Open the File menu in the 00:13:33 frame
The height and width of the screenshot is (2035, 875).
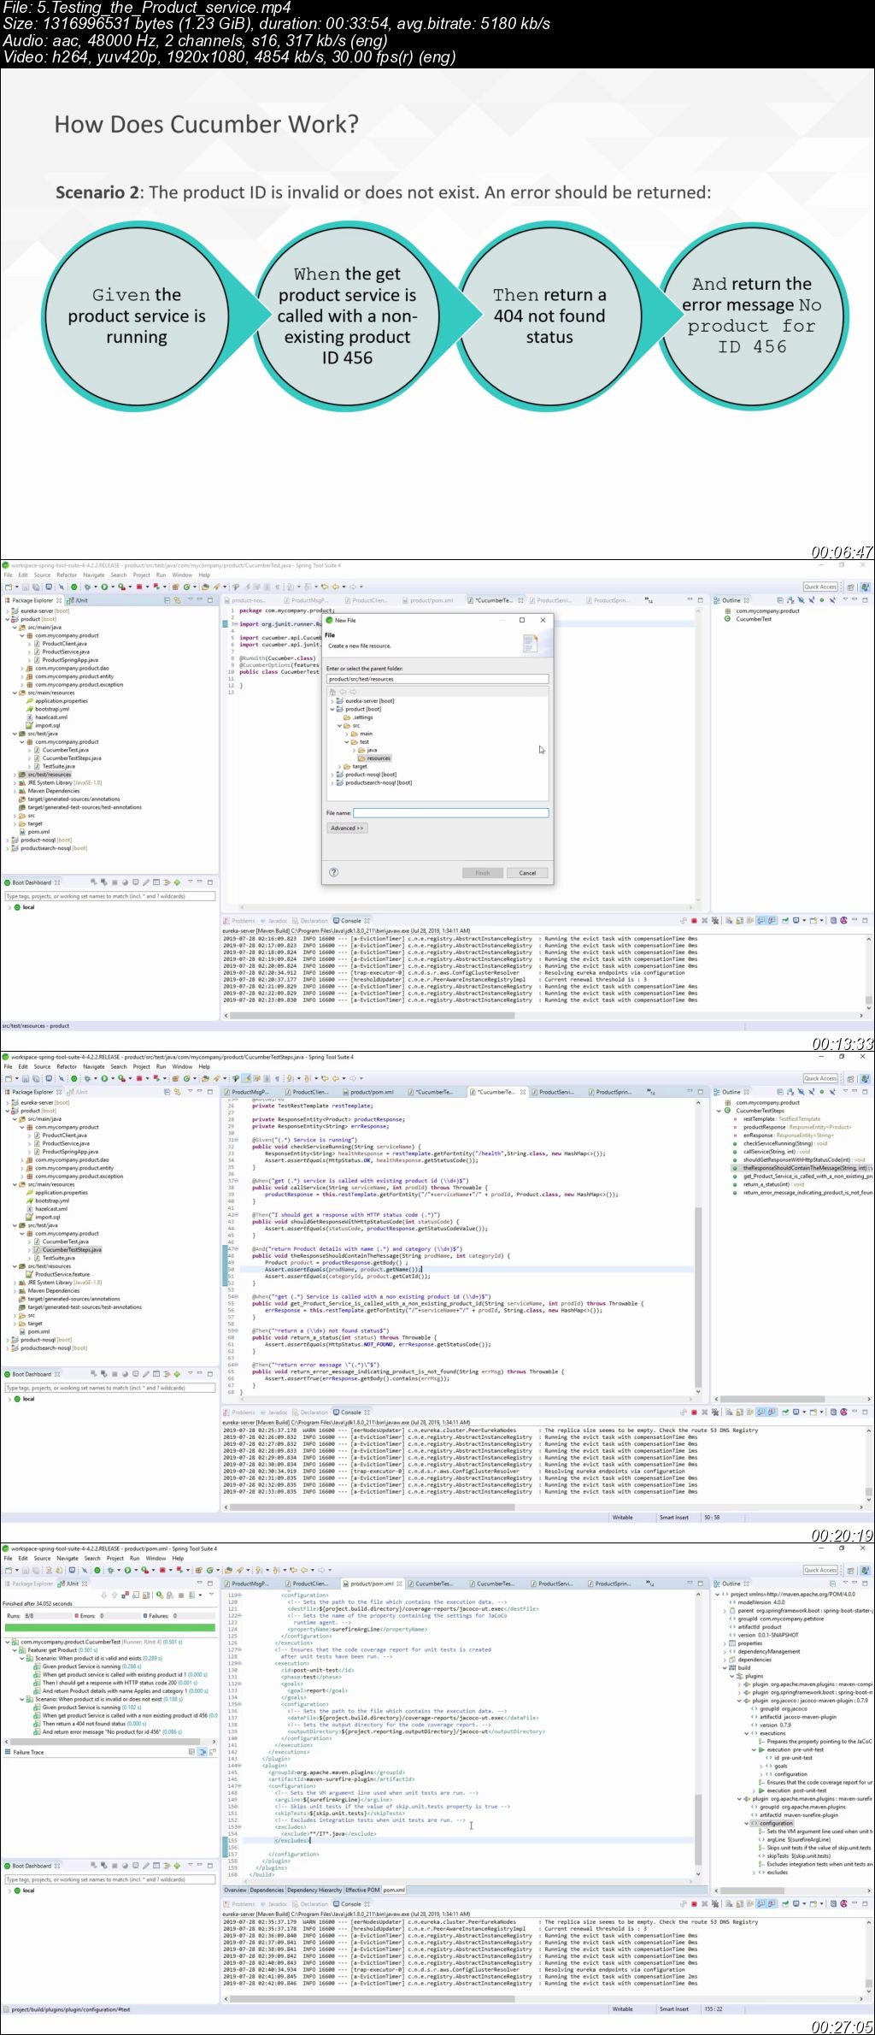(8, 575)
